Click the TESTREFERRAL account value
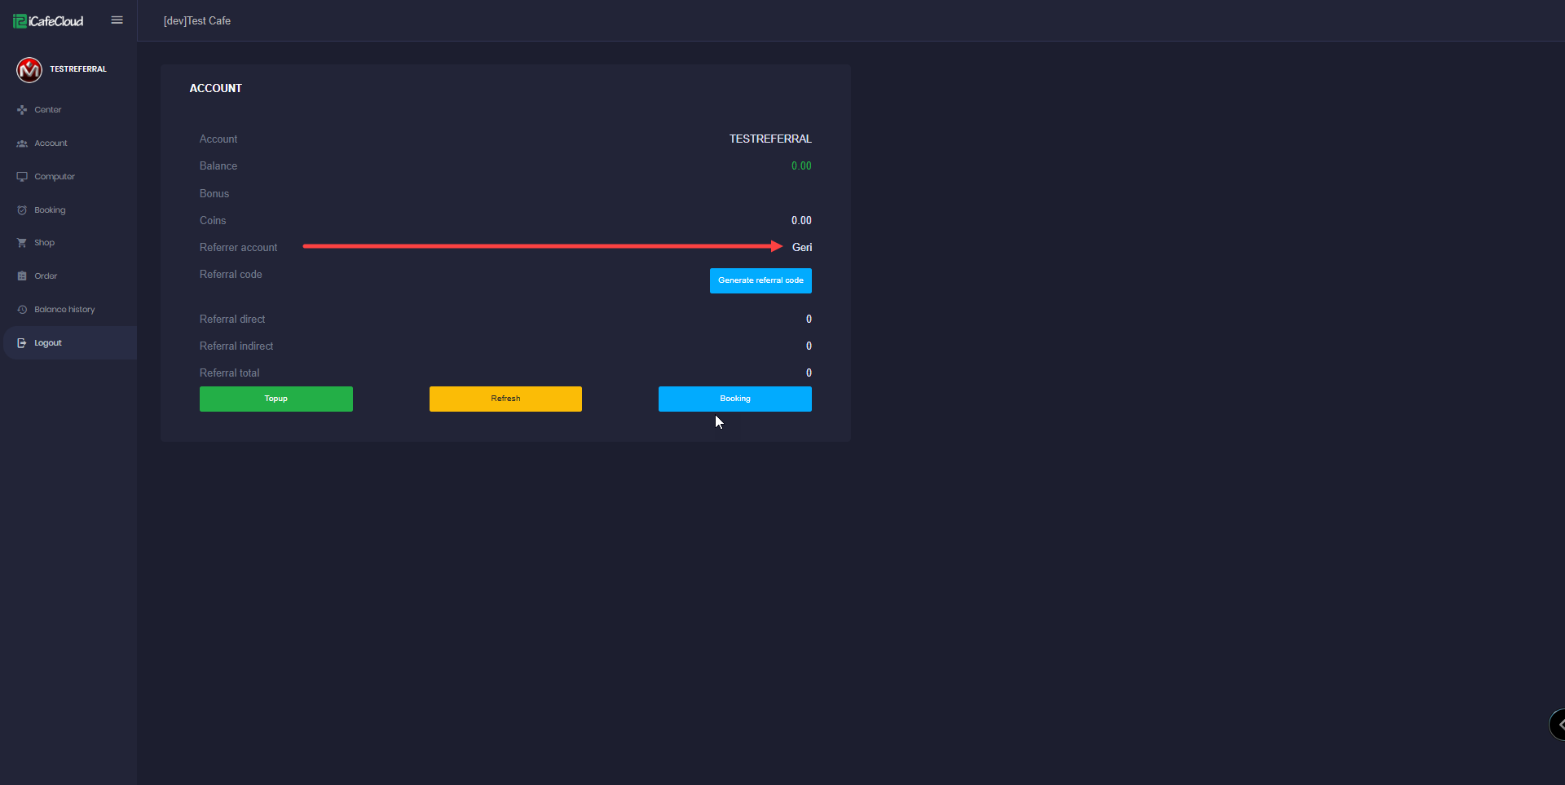Screen dimensions: 1565x785 (770, 139)
